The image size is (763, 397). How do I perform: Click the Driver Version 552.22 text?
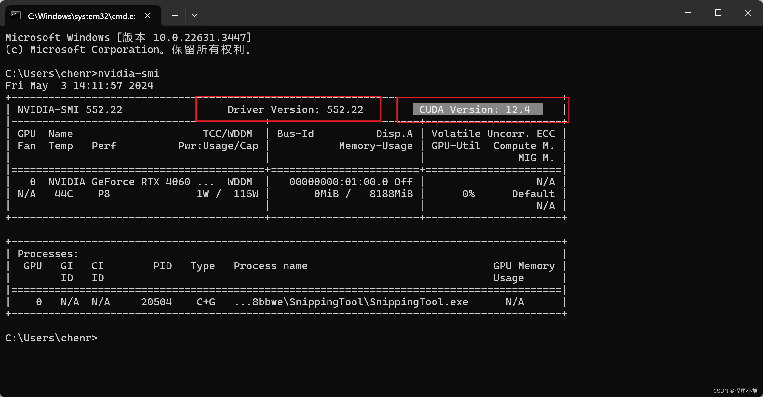pyautogui.click(x=295, y=109)
